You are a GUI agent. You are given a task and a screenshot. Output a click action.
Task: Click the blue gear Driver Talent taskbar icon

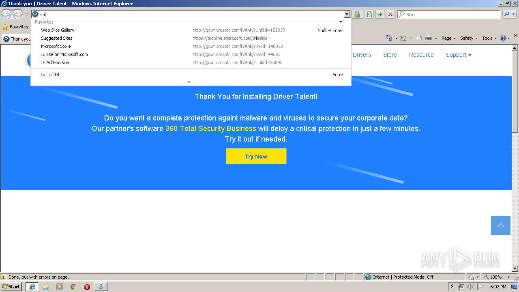coord(101,287)
